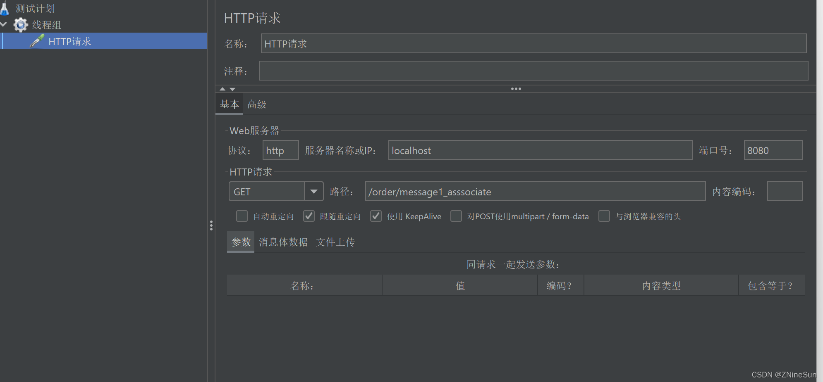Viewport: 823px width, 382px height.
Task: Click the 内容类型 column header
Action: [661, 285]
